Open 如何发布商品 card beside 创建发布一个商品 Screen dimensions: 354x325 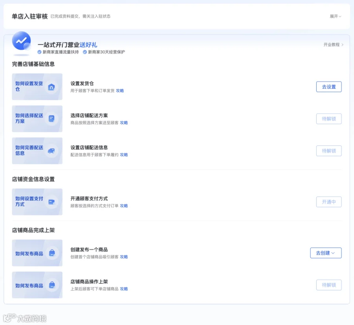pos(37,253)
